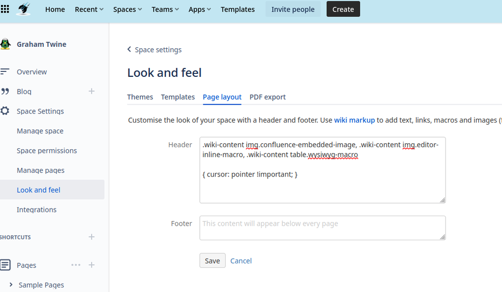
Task: Switch to the Themes tab
Action: pos(140,97)
